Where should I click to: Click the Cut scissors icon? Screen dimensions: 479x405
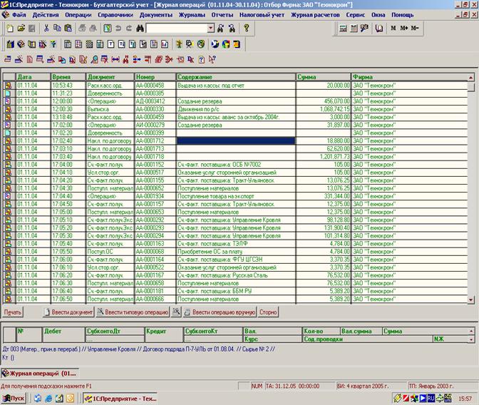[46, 28]
